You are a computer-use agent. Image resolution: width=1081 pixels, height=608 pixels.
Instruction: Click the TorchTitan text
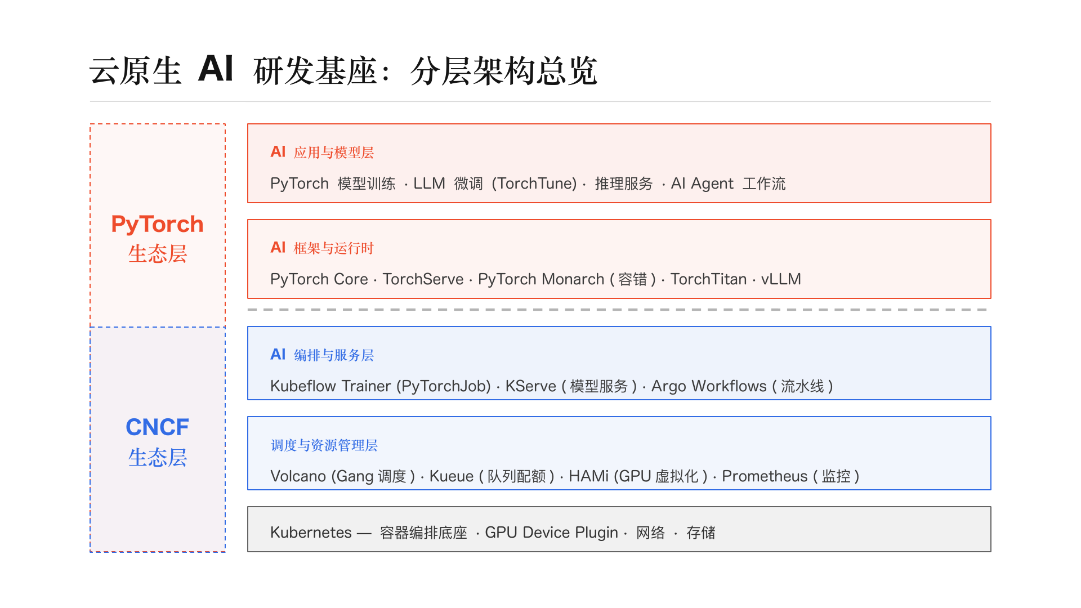click(709, 279)
